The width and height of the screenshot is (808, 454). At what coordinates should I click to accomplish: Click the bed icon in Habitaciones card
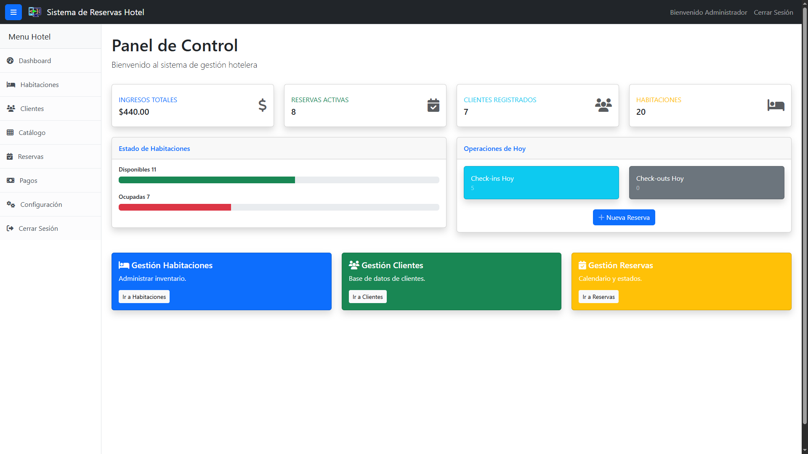(x=776, y=105)
